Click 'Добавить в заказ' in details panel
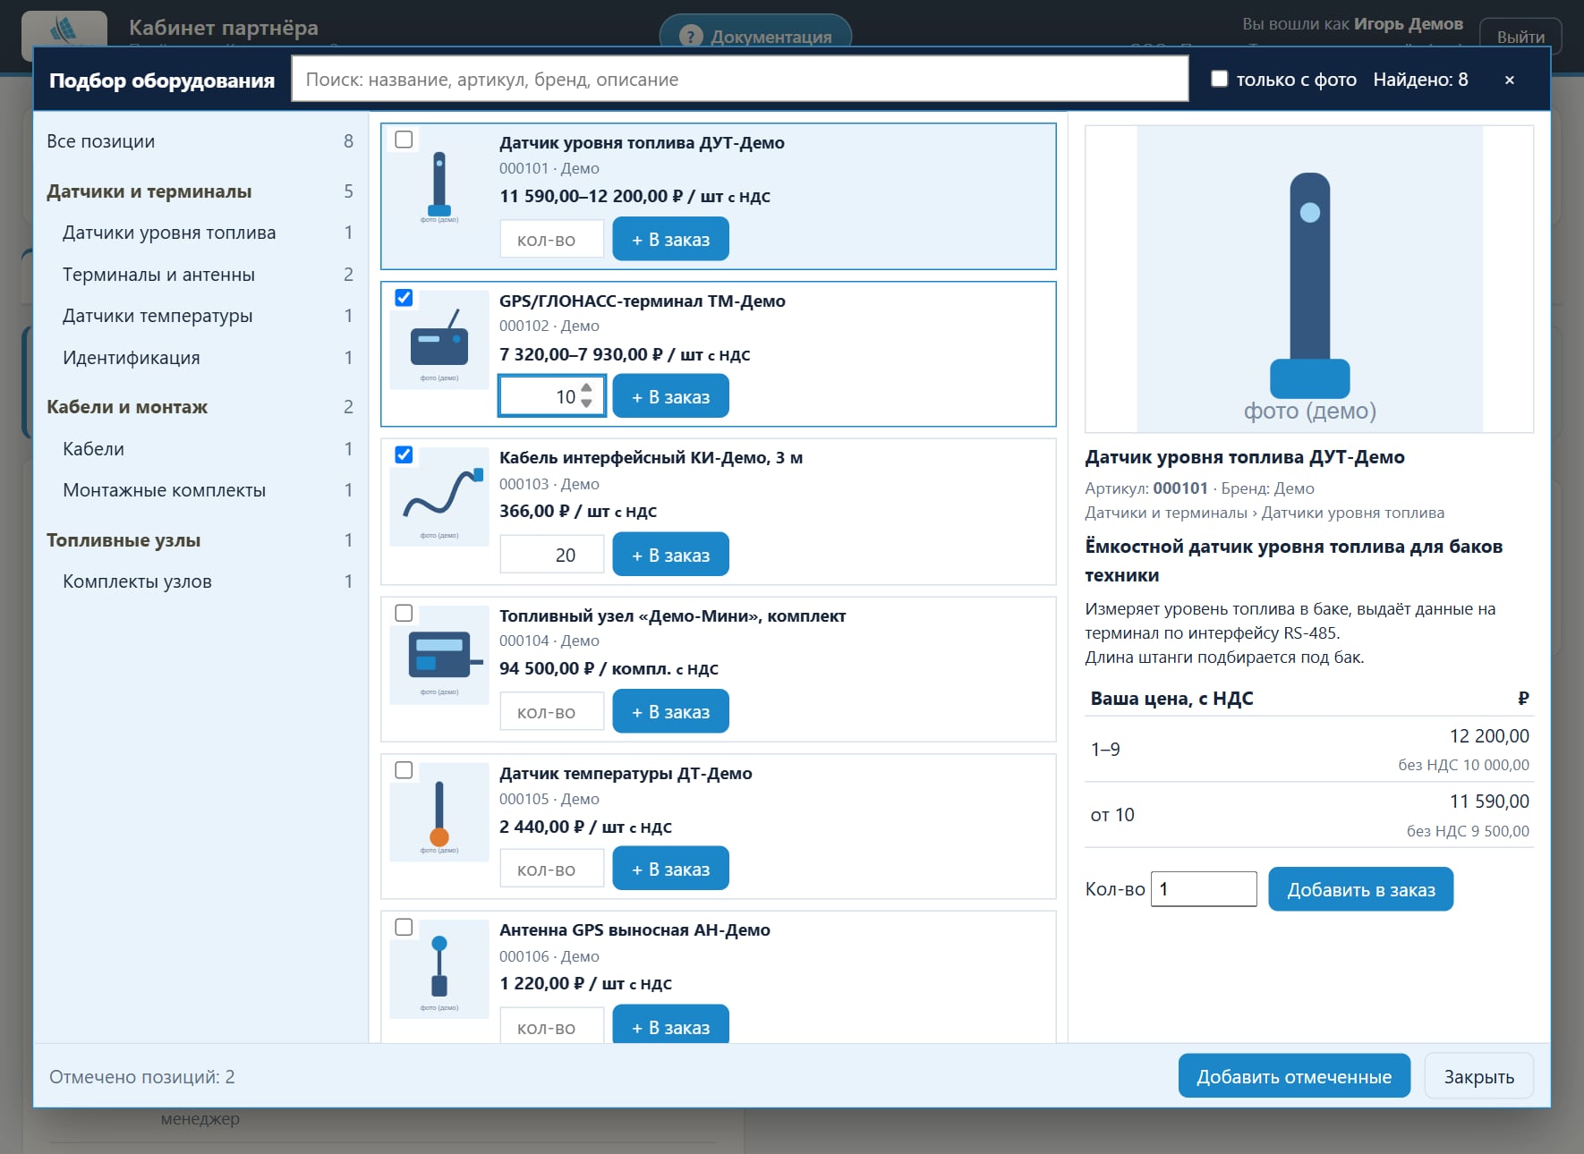Image resolution: width=1584 pixels, height=1154 pixels. (x=1360, y=889)
